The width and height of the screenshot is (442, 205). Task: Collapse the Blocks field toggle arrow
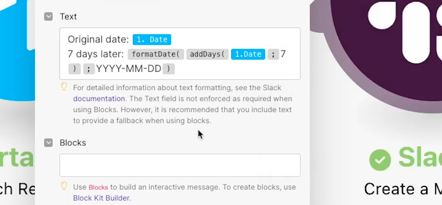[48, 143]
